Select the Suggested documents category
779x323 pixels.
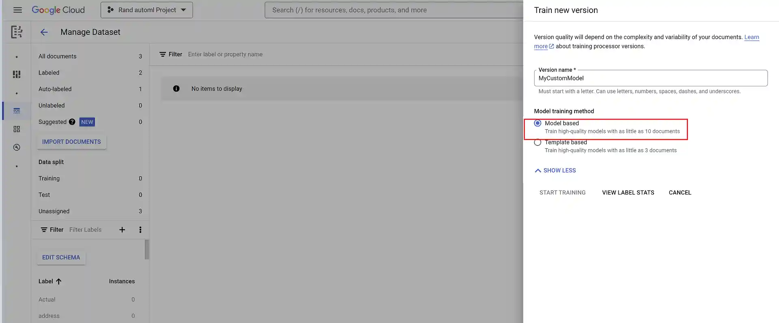click(90, 122)
